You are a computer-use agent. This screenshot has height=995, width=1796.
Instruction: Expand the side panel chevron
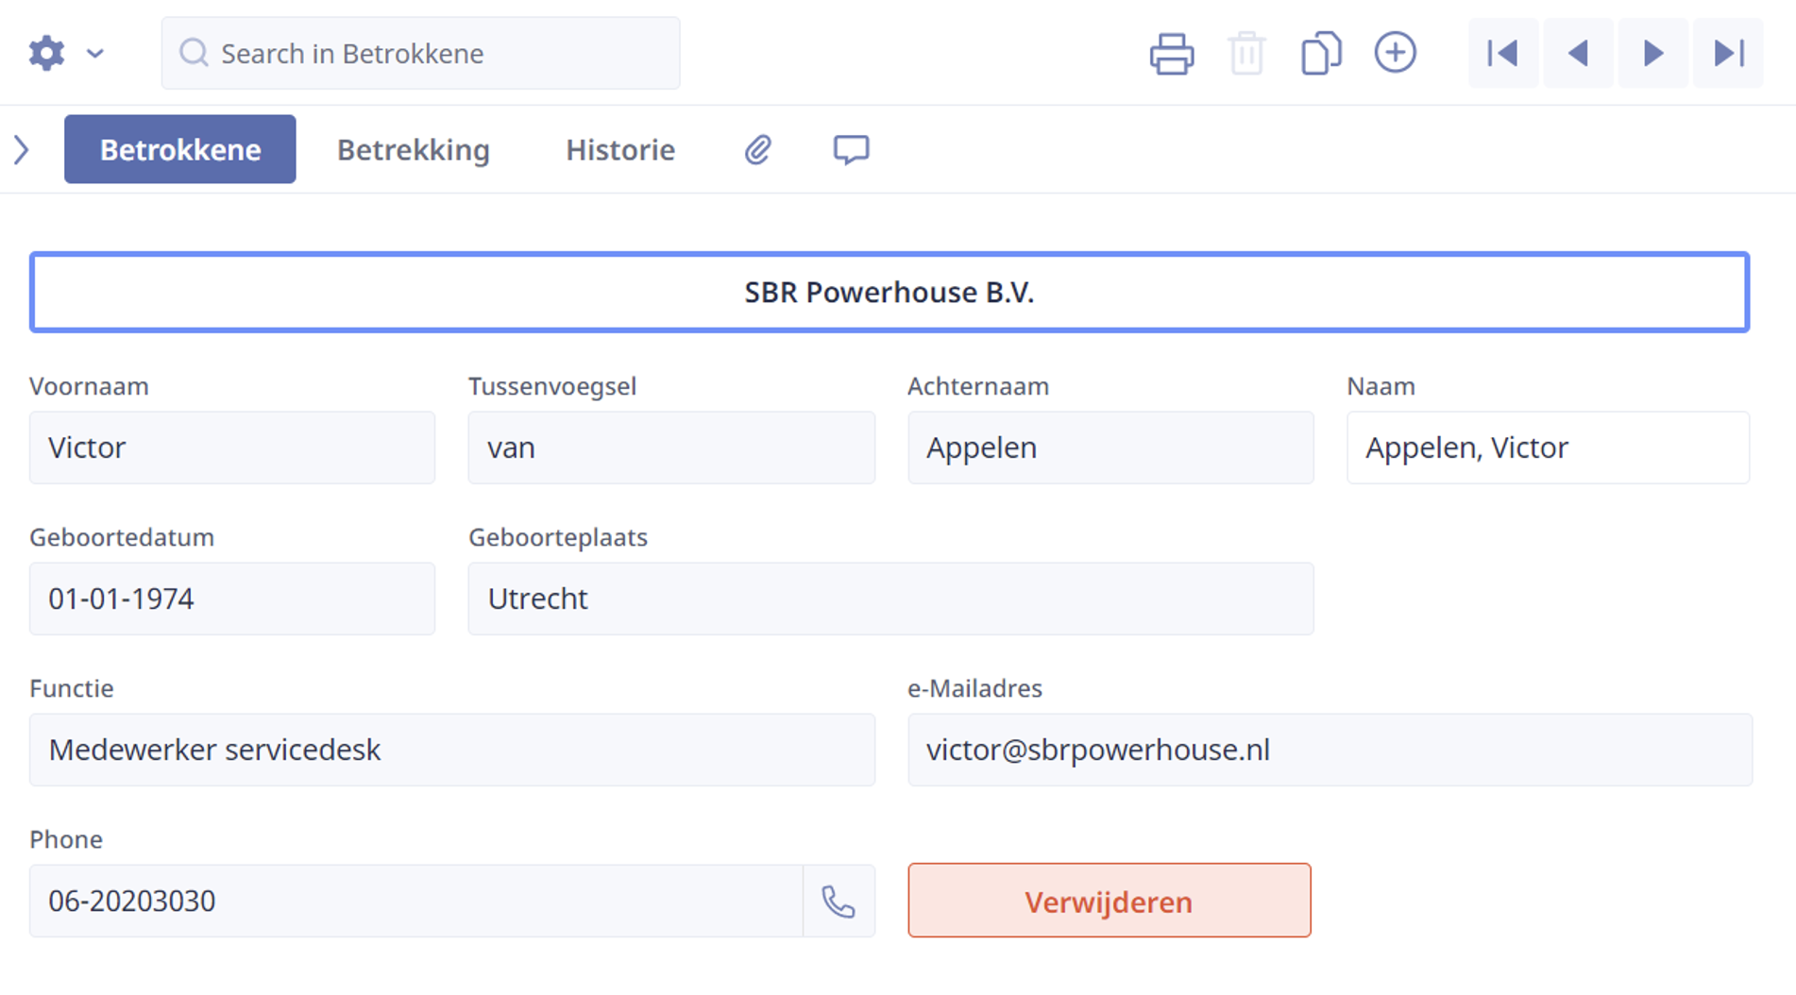pyautogui.click(x=22, y=149)
